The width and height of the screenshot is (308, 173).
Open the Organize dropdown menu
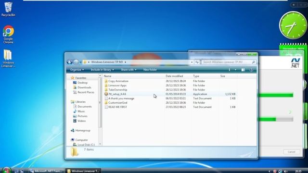click(x=77, y=70)
